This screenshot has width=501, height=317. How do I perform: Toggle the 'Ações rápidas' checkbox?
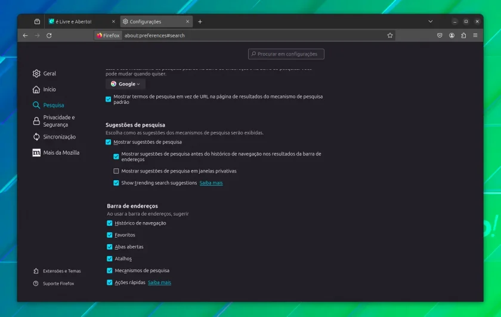pyautogui.click(x=110, y=282)
